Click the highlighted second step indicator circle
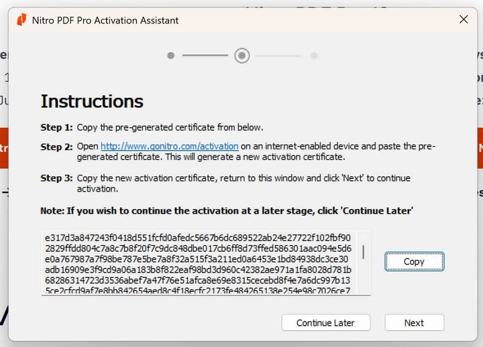483x347 pixels. pos(242,56)
